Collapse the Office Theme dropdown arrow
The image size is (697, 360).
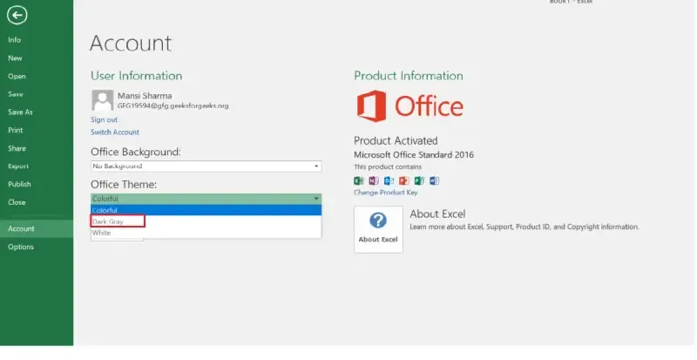[316, 199]
